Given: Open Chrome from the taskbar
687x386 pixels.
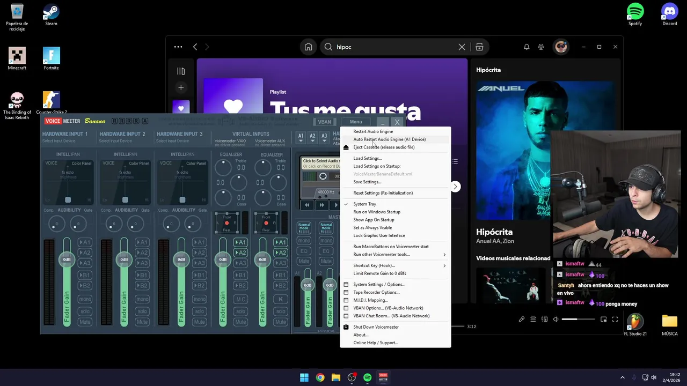Looking at the screenshot, I should (x=320, y=377).
